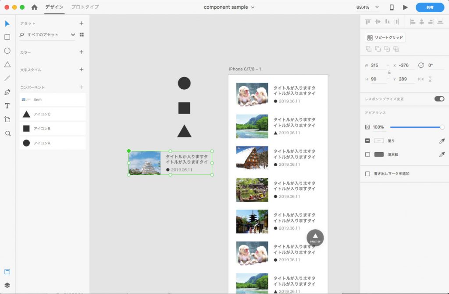Select the Ellipse tool
Screen dimensions: 449x294
click(x=7, y=51)
